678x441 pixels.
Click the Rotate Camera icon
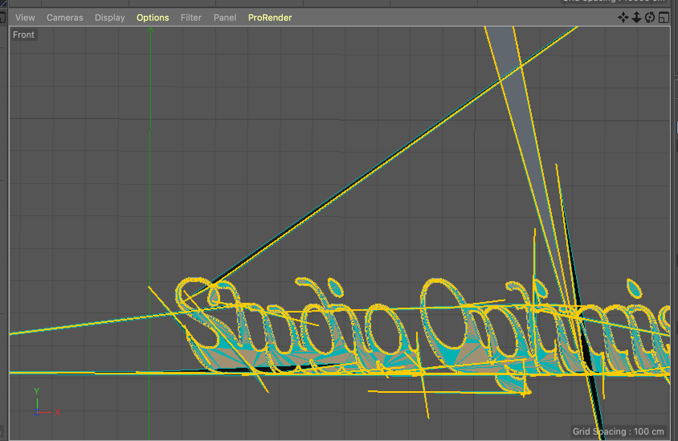[x=649, y=18]
